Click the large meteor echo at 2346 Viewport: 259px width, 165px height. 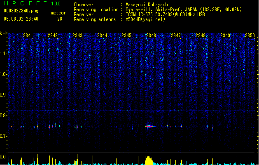point(149,127)
